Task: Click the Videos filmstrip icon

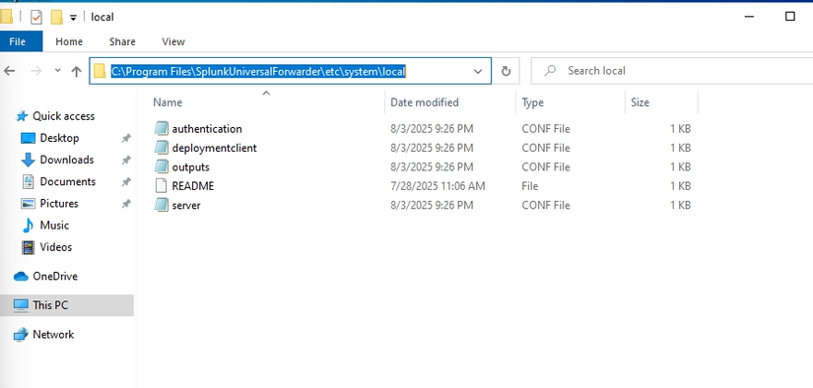Action: (x=28, y=247)
